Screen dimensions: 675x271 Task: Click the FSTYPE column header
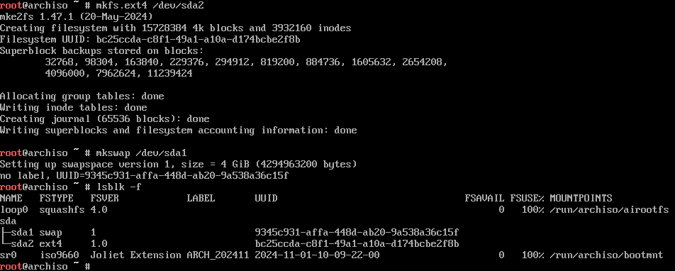pos(57,198)
